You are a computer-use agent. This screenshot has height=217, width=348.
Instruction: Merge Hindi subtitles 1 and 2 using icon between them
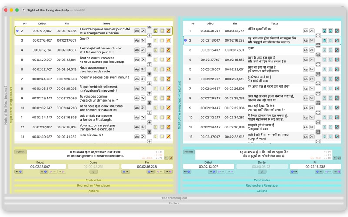[x=318, y=36]
